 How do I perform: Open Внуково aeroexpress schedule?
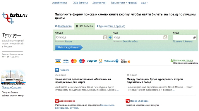[74, 108]
